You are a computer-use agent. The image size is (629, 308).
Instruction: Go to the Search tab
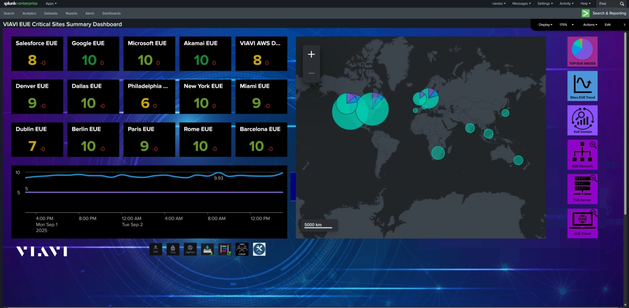[9, 13]
